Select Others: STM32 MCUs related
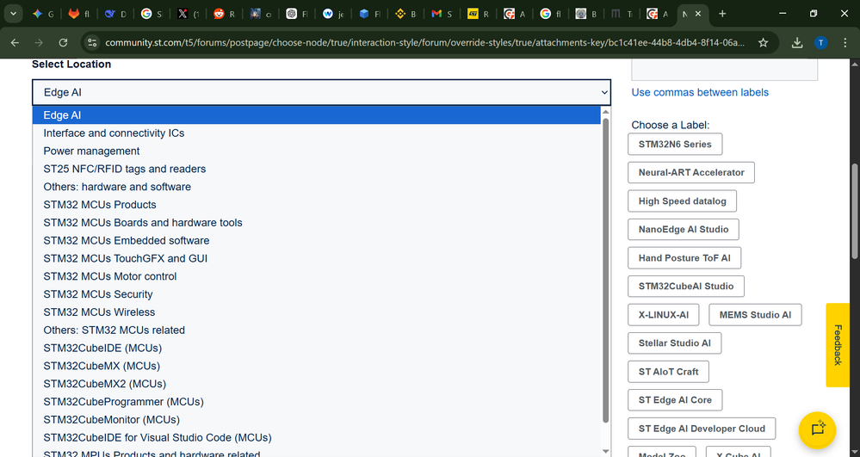 [317, 330]
